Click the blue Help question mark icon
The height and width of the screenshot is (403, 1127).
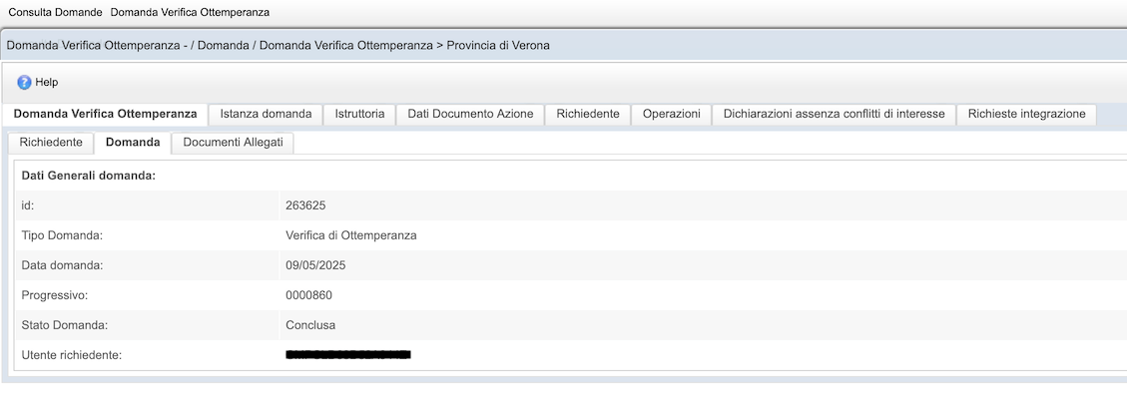25,82
